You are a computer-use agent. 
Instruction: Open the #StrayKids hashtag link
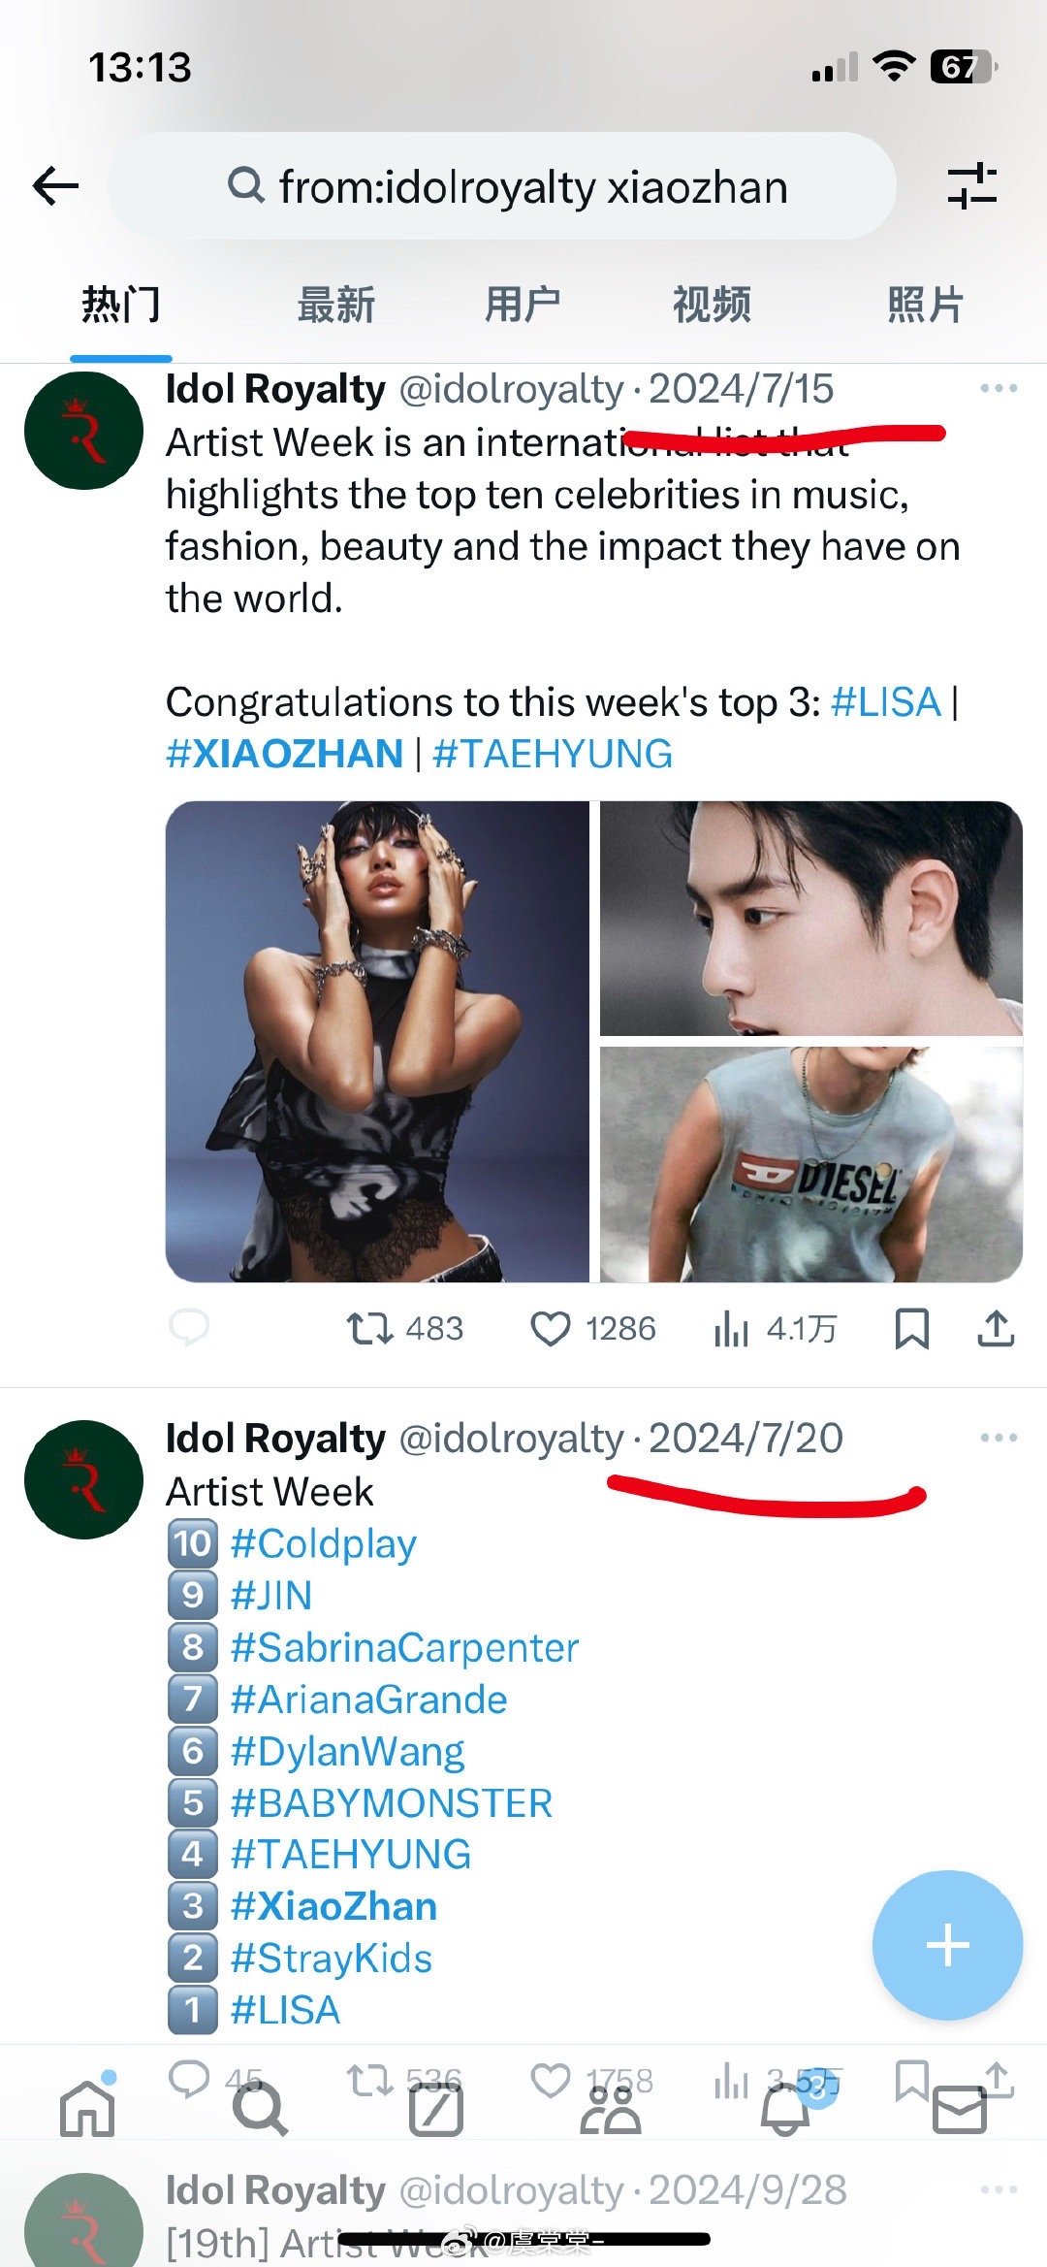click(332, 1959)
